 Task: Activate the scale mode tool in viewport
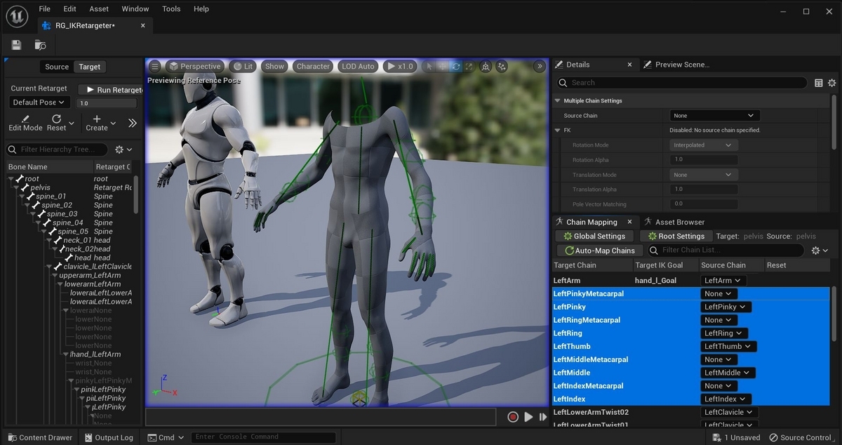(x=469, y=67)
